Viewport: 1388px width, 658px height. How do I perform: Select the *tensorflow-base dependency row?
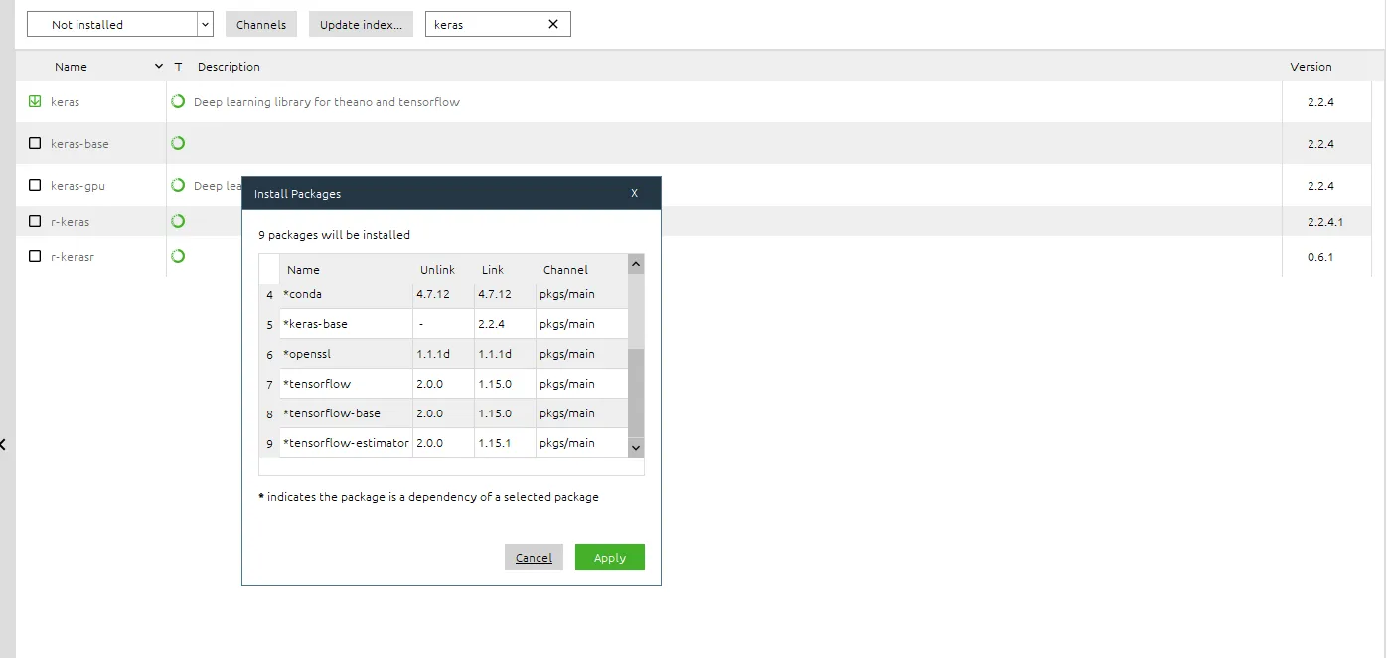point(443,413)
